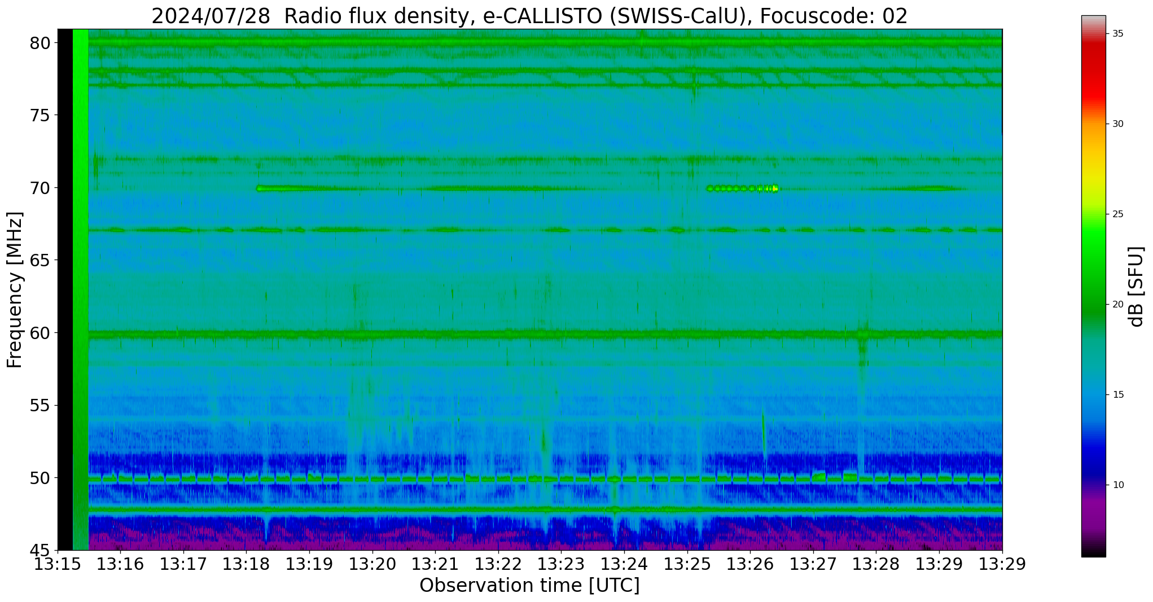Click the 13:25 time tick label
Image resolution: width=1153 pixels, height=602 pixels.
(x=687, y=564)
